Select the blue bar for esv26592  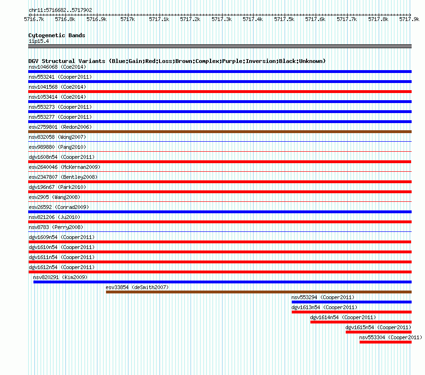coord(220,212)
